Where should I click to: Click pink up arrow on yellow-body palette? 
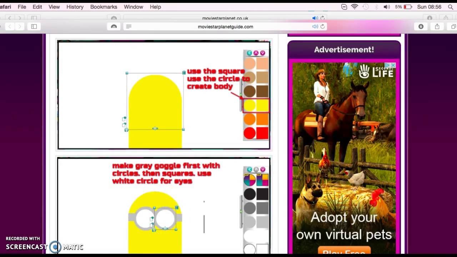coord(256,53)
